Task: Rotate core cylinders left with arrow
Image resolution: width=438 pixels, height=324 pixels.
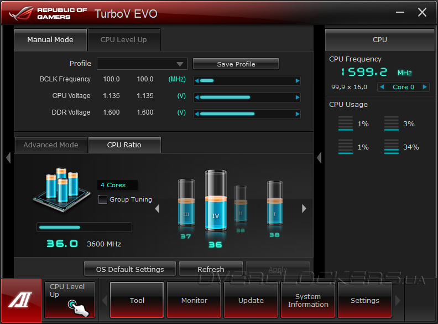Action: tap(157, 208)
